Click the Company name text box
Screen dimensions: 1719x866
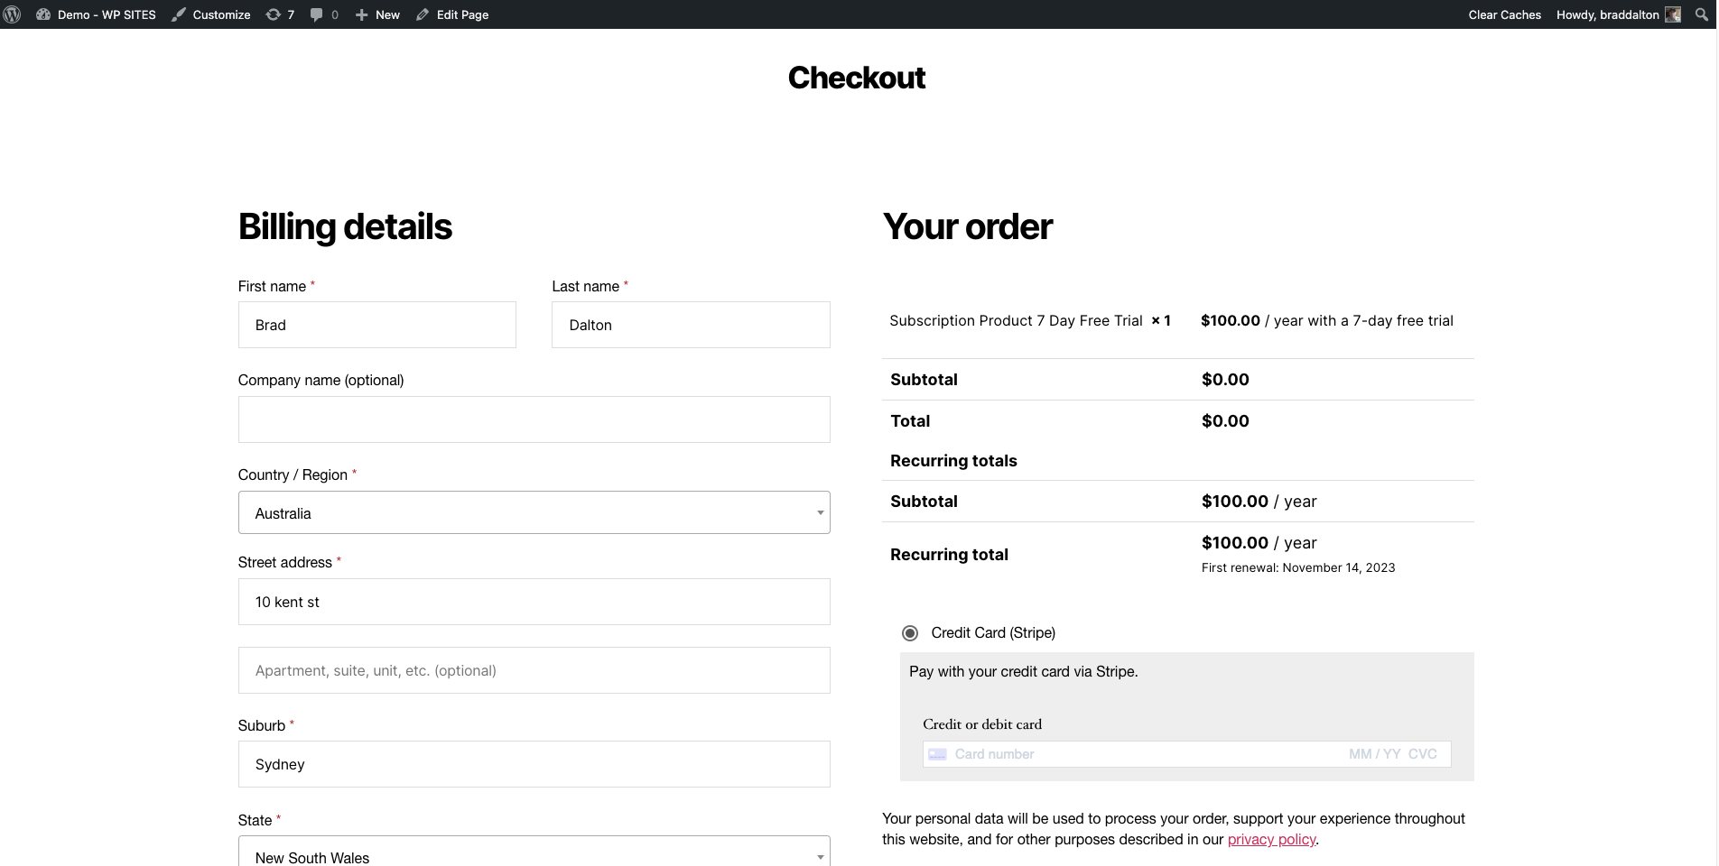[x=534, y=420]
